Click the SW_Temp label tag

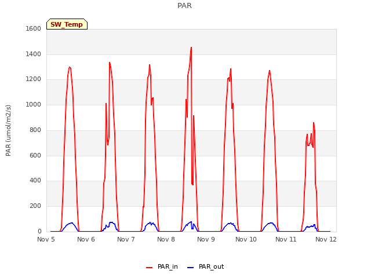point(67,24)
